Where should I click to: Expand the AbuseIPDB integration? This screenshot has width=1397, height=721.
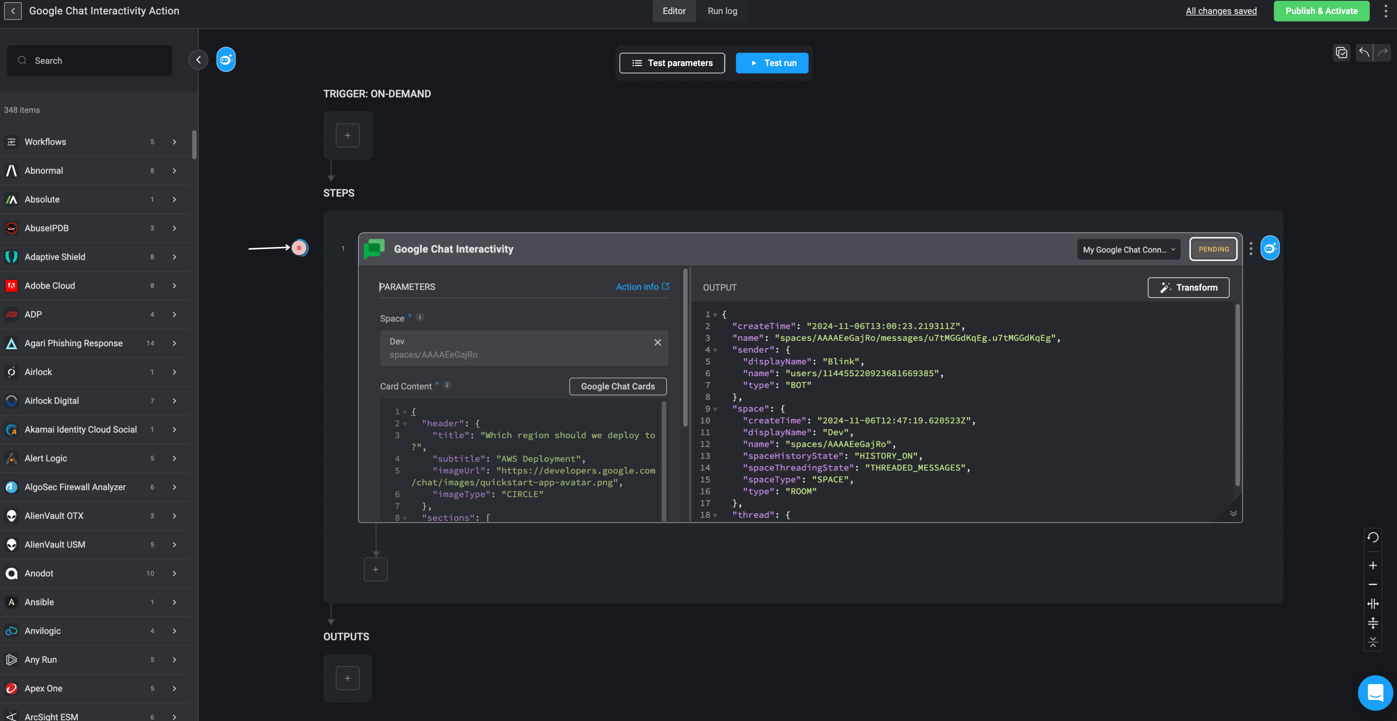point(174,228)
